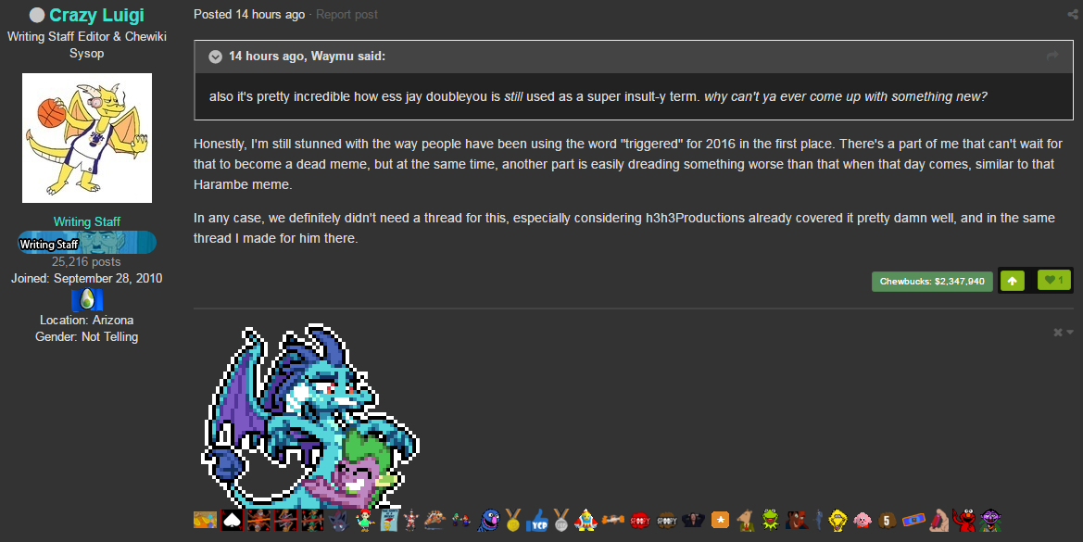Click the gold medal badge icon
The height and width of the screenshot is (542, 1083).
[512, 520]
